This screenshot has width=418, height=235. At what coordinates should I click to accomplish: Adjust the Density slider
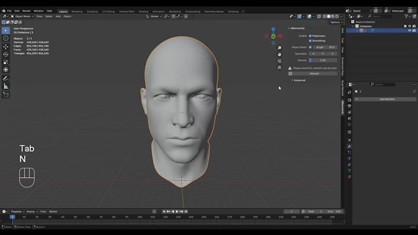323,60
